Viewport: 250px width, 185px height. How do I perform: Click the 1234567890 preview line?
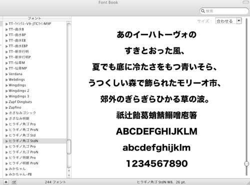[x=157, y=163]
